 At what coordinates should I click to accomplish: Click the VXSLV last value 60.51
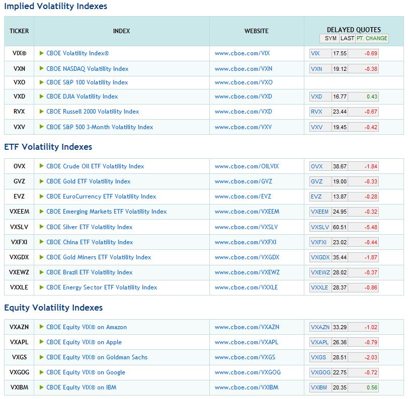[x=340, y=227]
